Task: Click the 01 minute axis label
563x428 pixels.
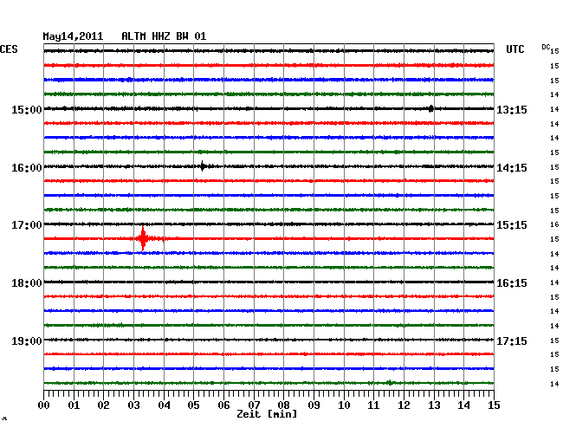Action: pyautogui.click(x=74, y=405)
